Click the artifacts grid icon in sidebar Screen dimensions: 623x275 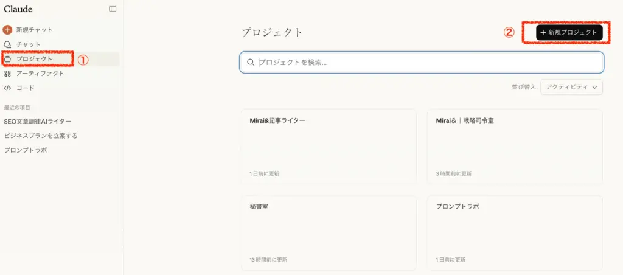[x=7, y=74]
